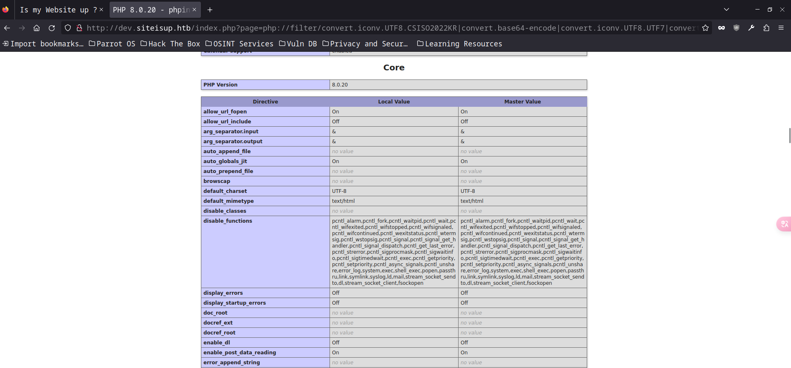
Task: Click the forward navigation arrow
Action: (x=22, y=28)
